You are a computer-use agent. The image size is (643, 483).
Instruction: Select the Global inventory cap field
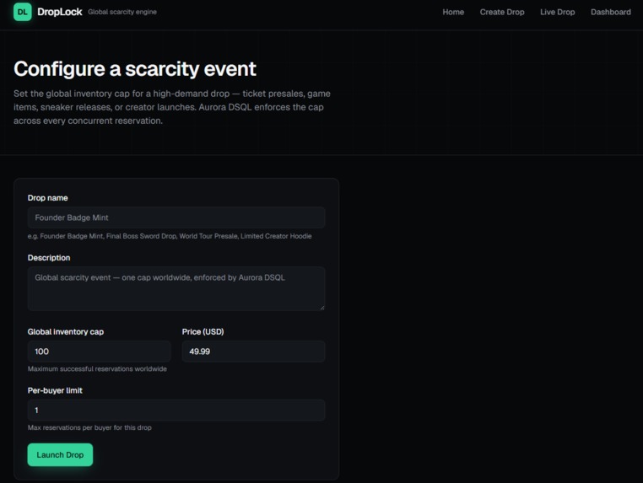[x=100, y=352]
